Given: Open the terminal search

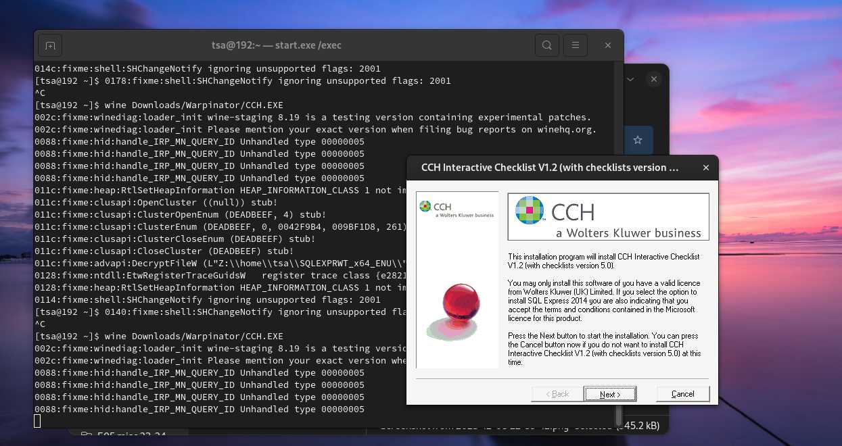Looking at the screenshot, I should 547,45.
